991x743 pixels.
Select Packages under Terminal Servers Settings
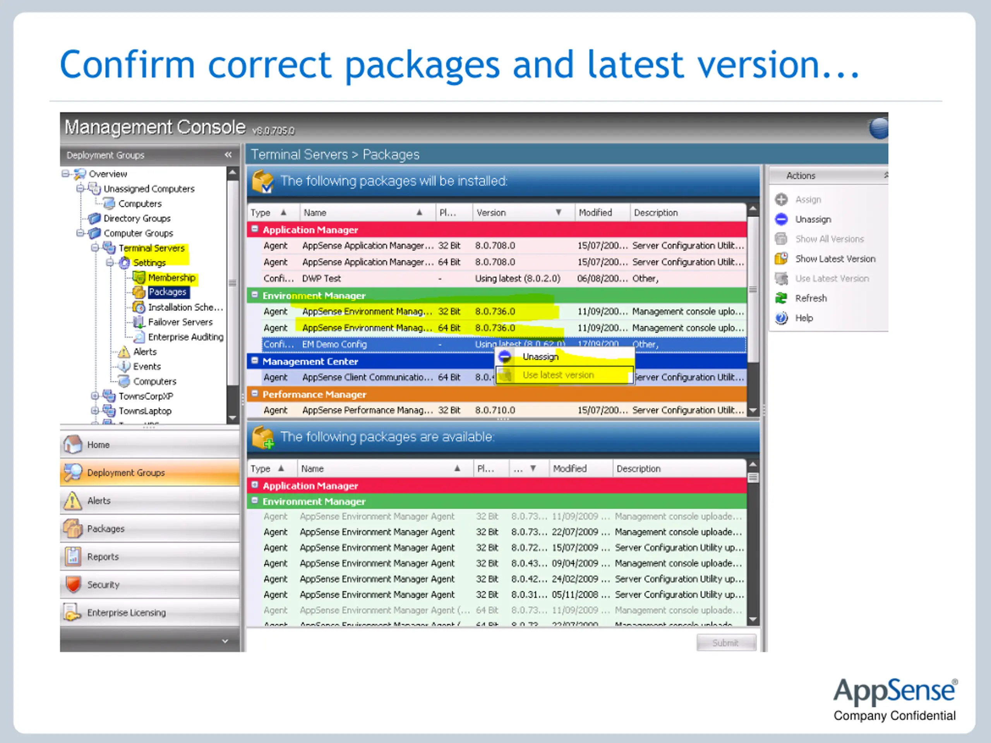[168, 292]
